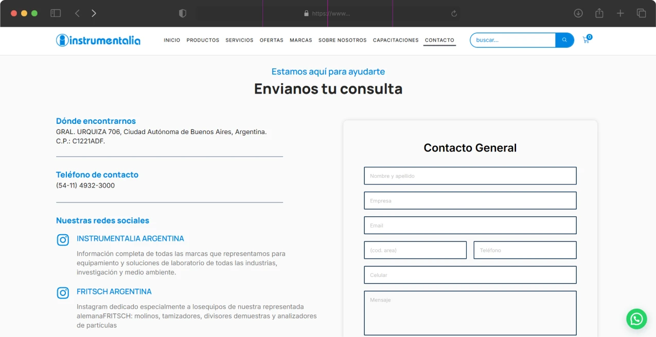Image resolution: width=656 pixels, height=337 pixels.
Task: Click the browser URL address bar
Action: [328, 13]
